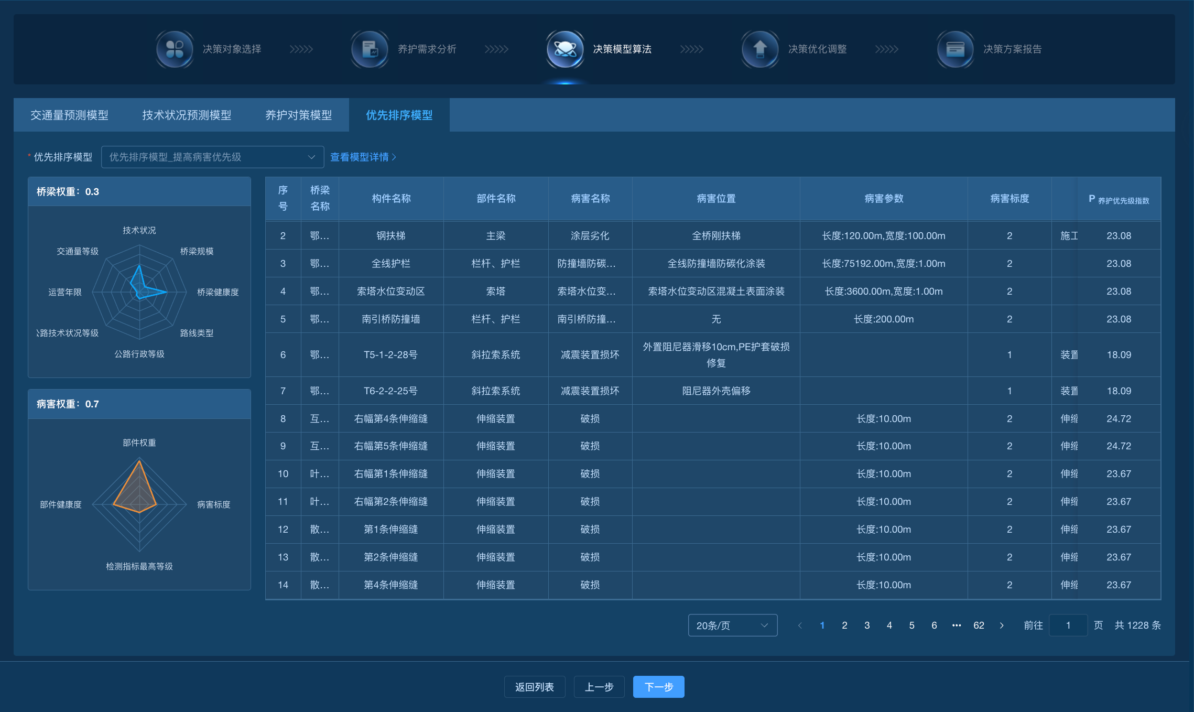The width and height of the screenshot is (1194, 712).
Task: Click the 桥梁权重 radar chart
Action: pos(139,292)
